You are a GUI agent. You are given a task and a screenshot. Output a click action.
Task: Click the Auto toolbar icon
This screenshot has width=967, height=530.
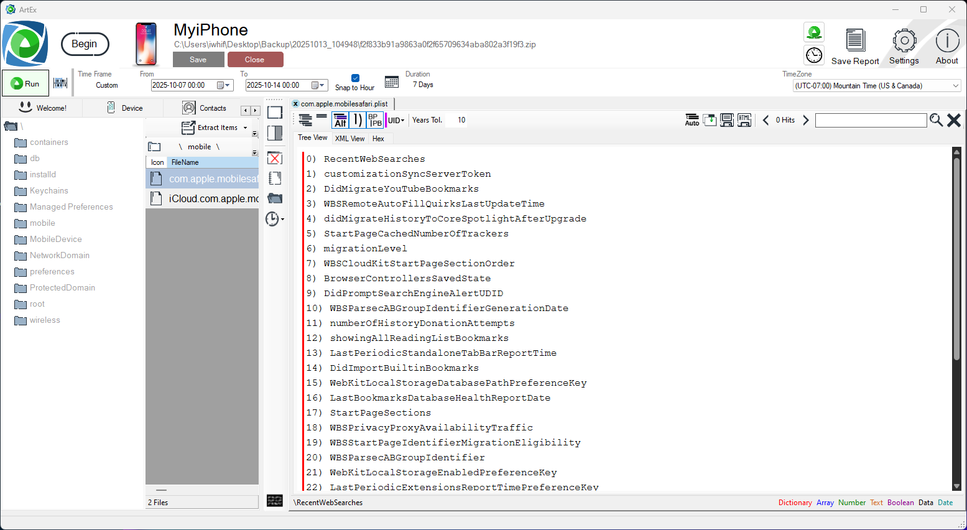[692, 120]
